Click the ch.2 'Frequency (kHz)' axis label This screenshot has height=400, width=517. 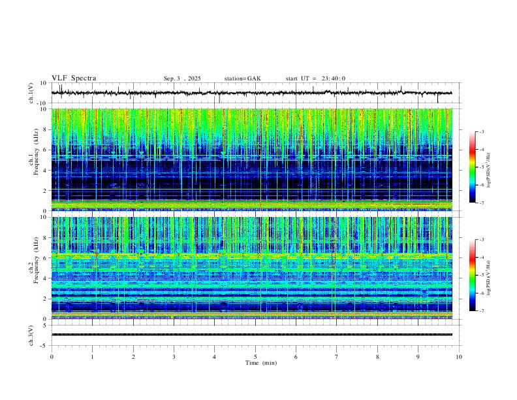click(37, 260)
